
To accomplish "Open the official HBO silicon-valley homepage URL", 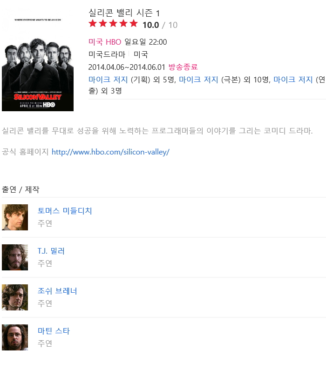I will point(110,152).
